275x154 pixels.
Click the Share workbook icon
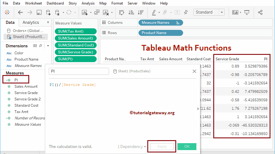(x=260, y=12)
